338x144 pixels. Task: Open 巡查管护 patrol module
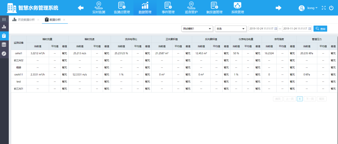pos(191,8)
